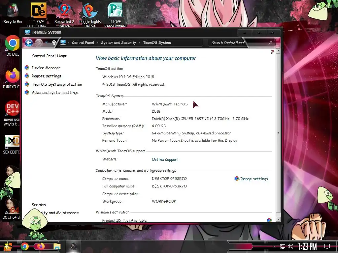Open TeamOS System protection link

click(x=57, y=84)
